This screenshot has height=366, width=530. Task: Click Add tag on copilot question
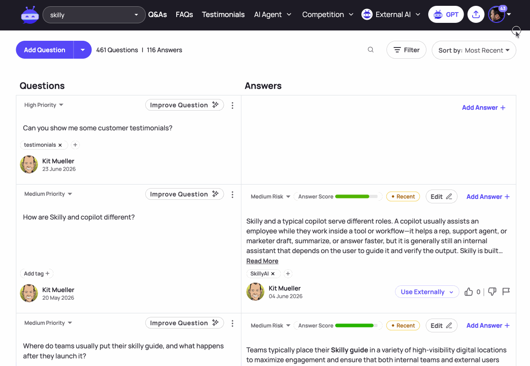point(36,273)
